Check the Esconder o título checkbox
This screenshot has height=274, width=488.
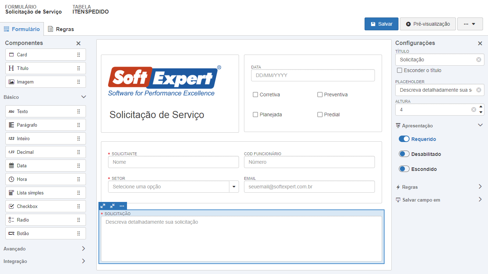400,70
